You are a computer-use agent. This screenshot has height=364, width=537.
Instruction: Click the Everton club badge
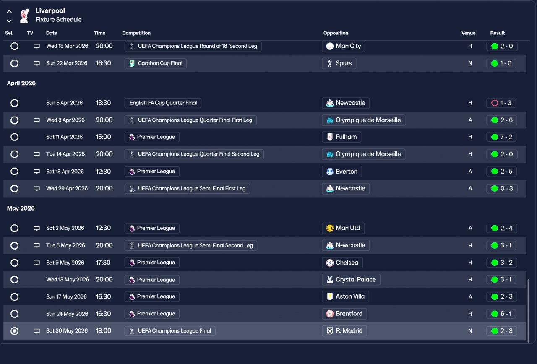(330, 172)
